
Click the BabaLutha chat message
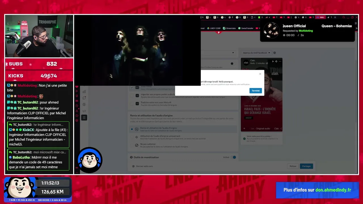[x=38, y=160]
